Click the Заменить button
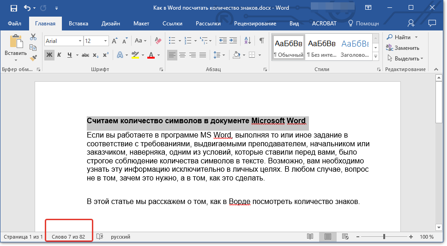Image resolution: width=447 pixels, height=246 pixels. 403,48
